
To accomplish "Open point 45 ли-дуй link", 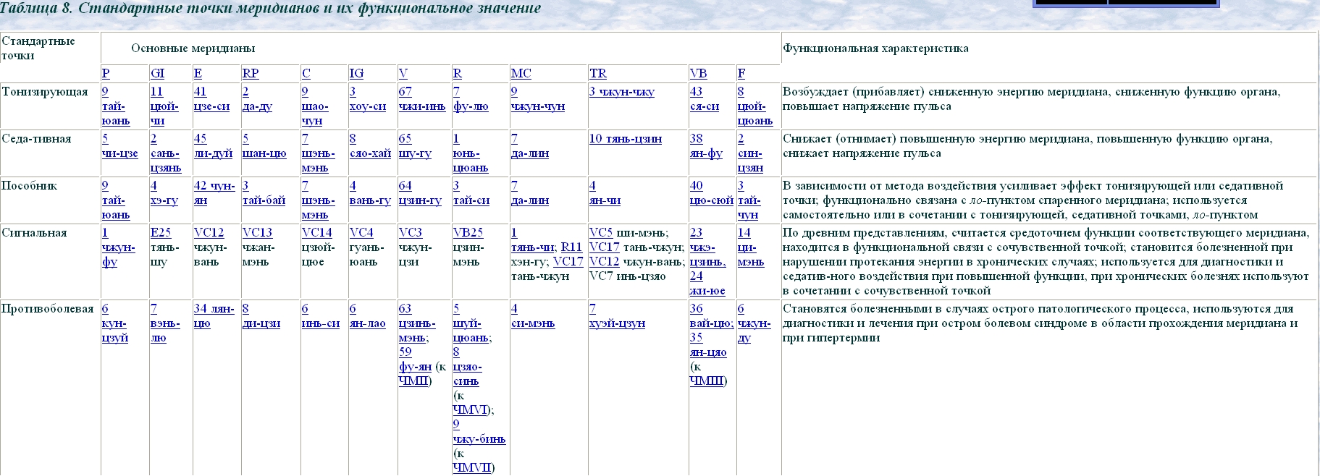I will coord(213,146).
